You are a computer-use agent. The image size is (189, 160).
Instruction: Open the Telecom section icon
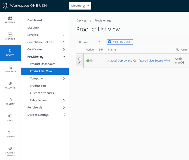(10, 132)
